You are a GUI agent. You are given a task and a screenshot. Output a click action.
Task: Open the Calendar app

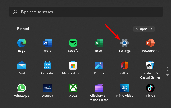(47, 68)
